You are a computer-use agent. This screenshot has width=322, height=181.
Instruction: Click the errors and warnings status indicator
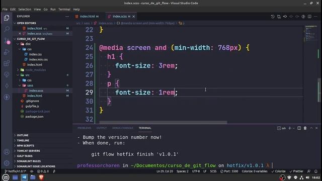click(43, 171)
